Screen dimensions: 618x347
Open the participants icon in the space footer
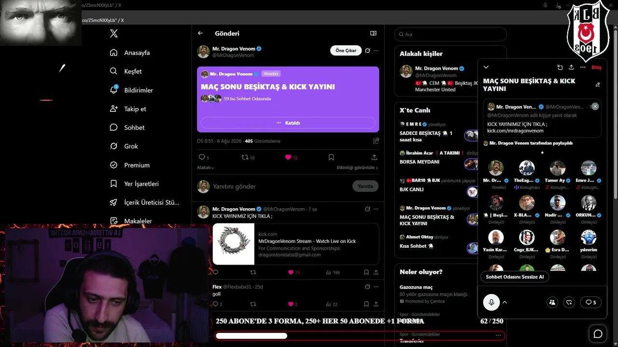pos(552,302)
